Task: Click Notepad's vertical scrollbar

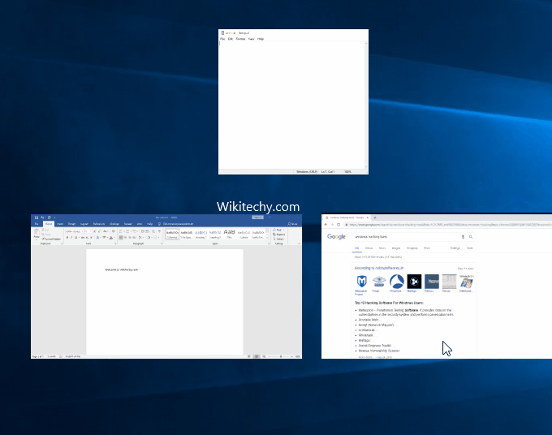Action: click(x=366, y=105)
